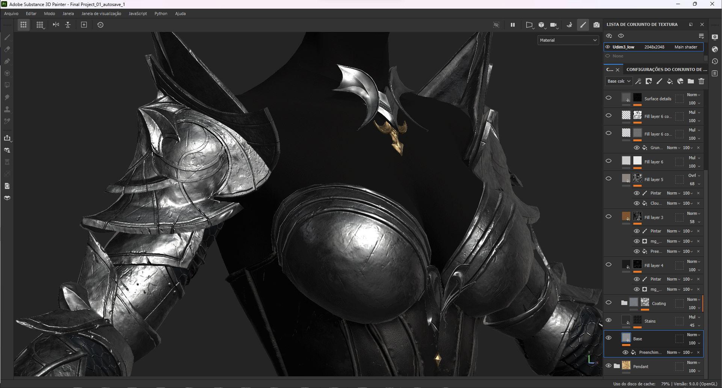Open the Editar menu
This screenshot has height=388, width=722.
pyautogui.click(x=31, y=14)
